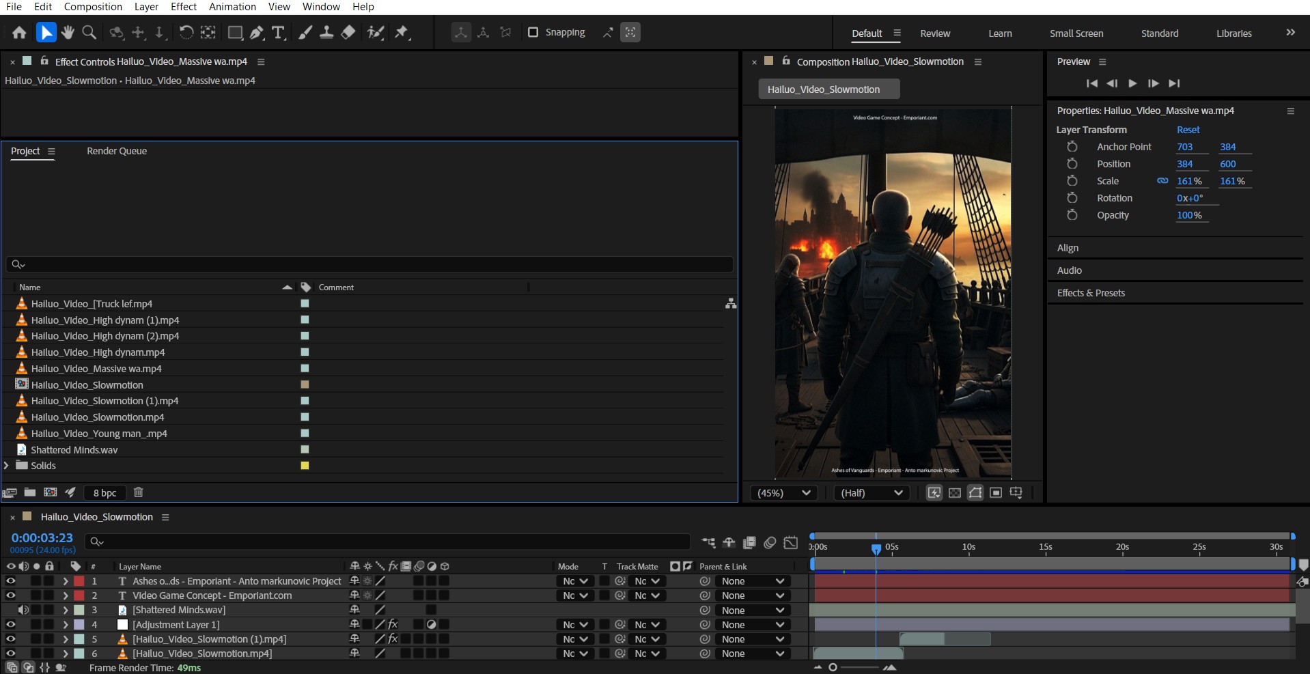Select the Clone Stamp tool
1310x674 pixels.
(x=326, y=32)
